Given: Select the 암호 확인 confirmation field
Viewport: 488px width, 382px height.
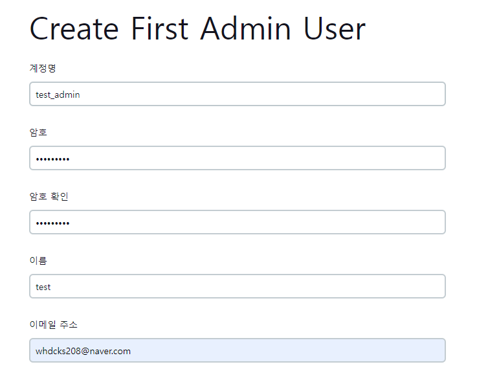Looking at the screenshot, I should click(x=238, y=222).
